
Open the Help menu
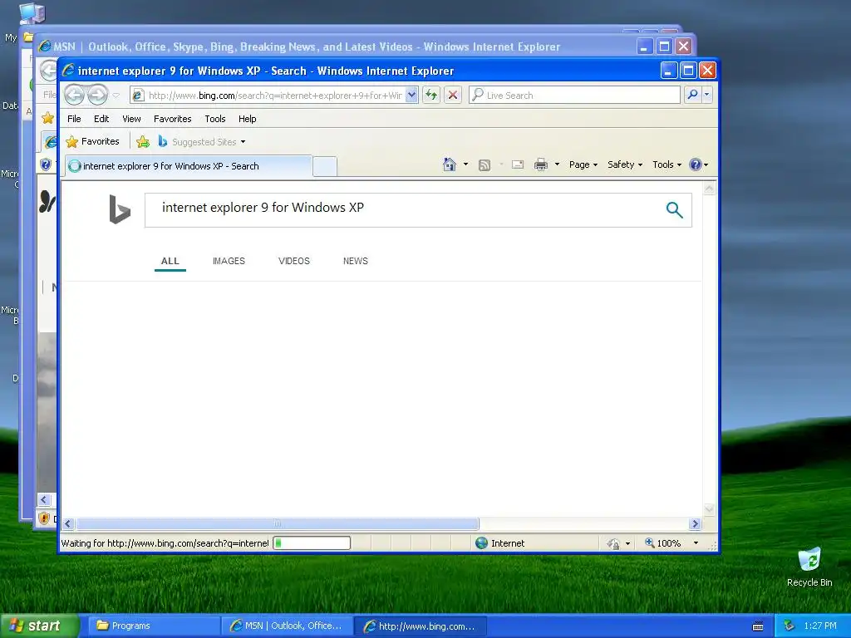click(247, 119)
